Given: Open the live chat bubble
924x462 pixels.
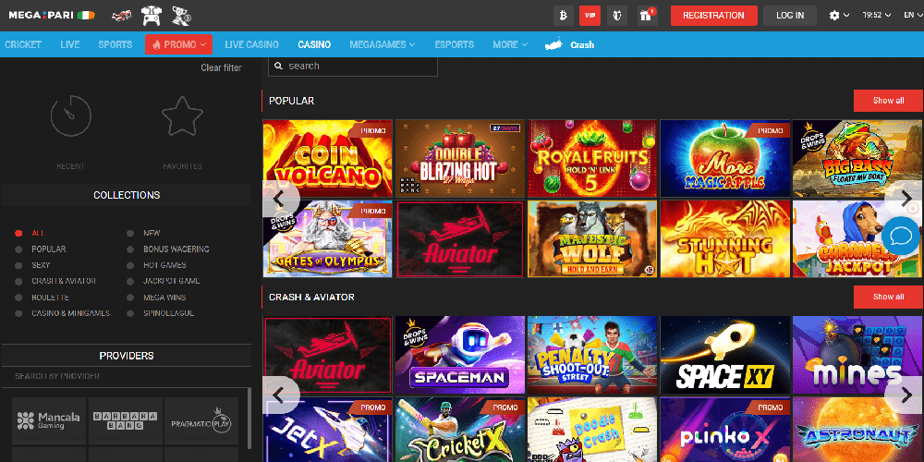Looking at the screenshot, I should click(900, 236).
